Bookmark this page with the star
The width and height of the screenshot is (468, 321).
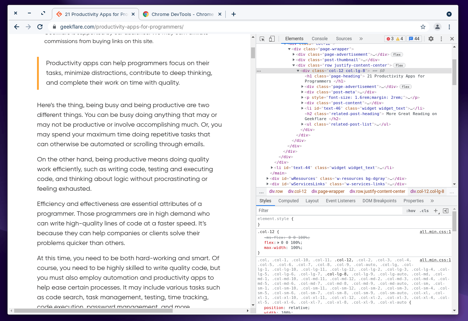coord(423,27)
